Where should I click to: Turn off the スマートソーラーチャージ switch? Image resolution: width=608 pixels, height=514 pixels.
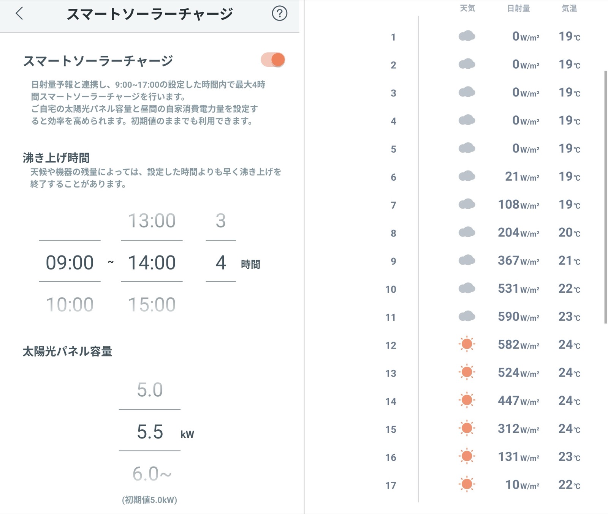pyautogui.click(x=273, y=60)
